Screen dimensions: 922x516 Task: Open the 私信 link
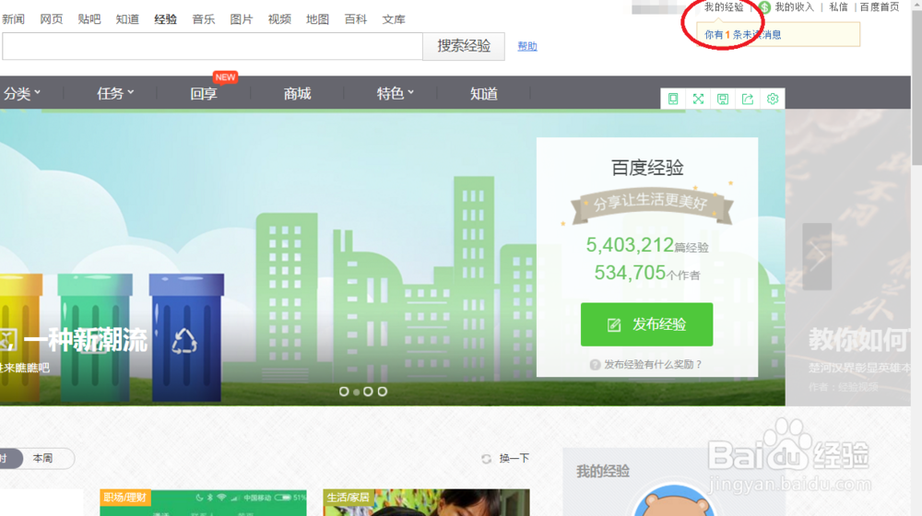[x=838, y=7]
